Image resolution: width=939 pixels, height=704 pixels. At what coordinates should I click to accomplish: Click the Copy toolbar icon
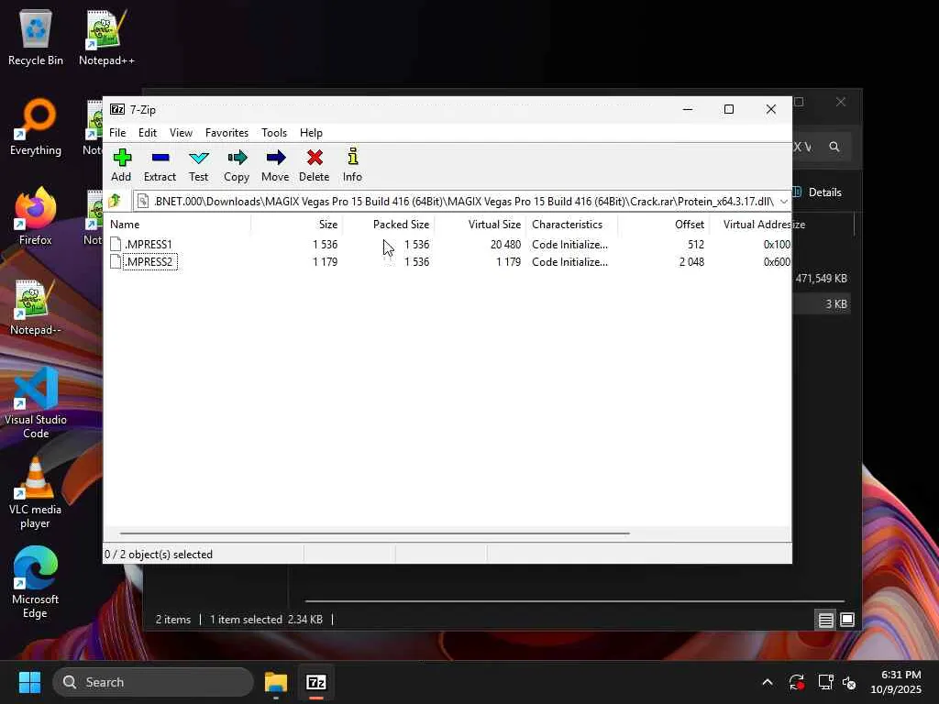pyautogui.click(x=238, y=158)
